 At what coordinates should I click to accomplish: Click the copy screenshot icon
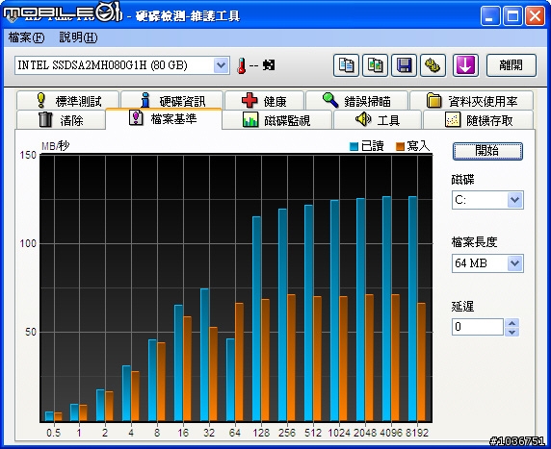(x=375, y=65)
